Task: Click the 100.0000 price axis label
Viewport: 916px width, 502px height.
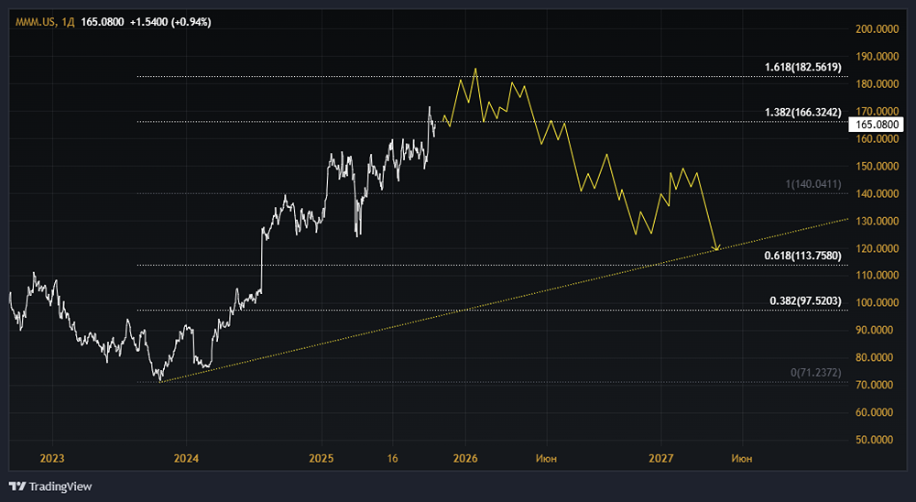Action: click(x=877, y=302)
